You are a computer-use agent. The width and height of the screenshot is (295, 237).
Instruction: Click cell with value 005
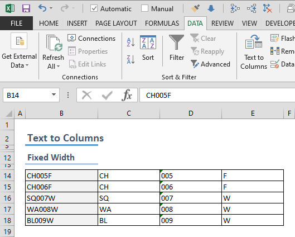(191, 176)
